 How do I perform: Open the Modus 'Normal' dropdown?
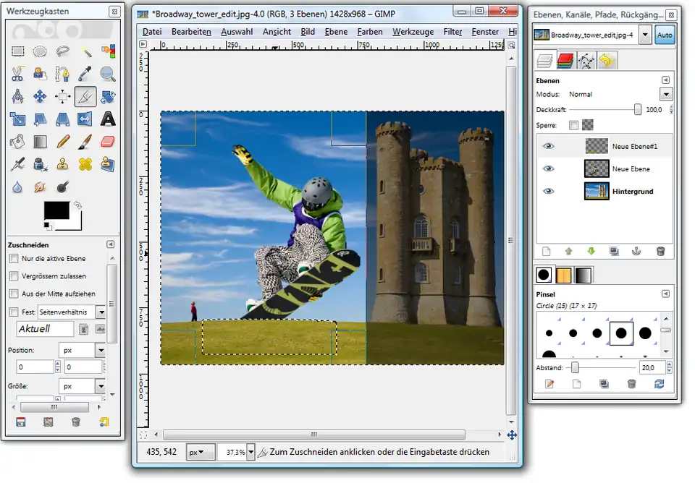665,94
